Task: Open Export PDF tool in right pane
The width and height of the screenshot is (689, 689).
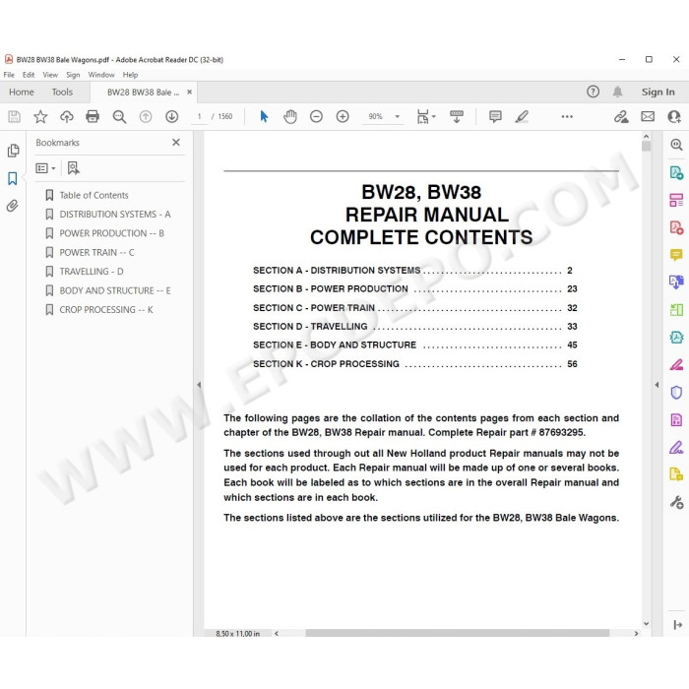Action: pos(676,172)
